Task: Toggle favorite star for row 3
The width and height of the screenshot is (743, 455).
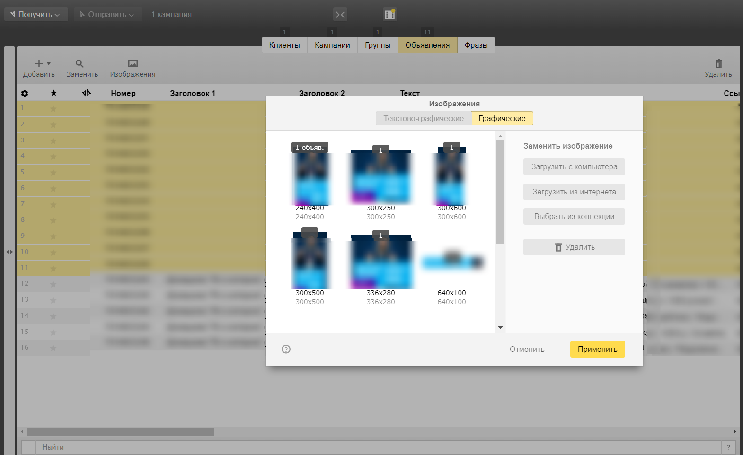Action: coord(53,140)
